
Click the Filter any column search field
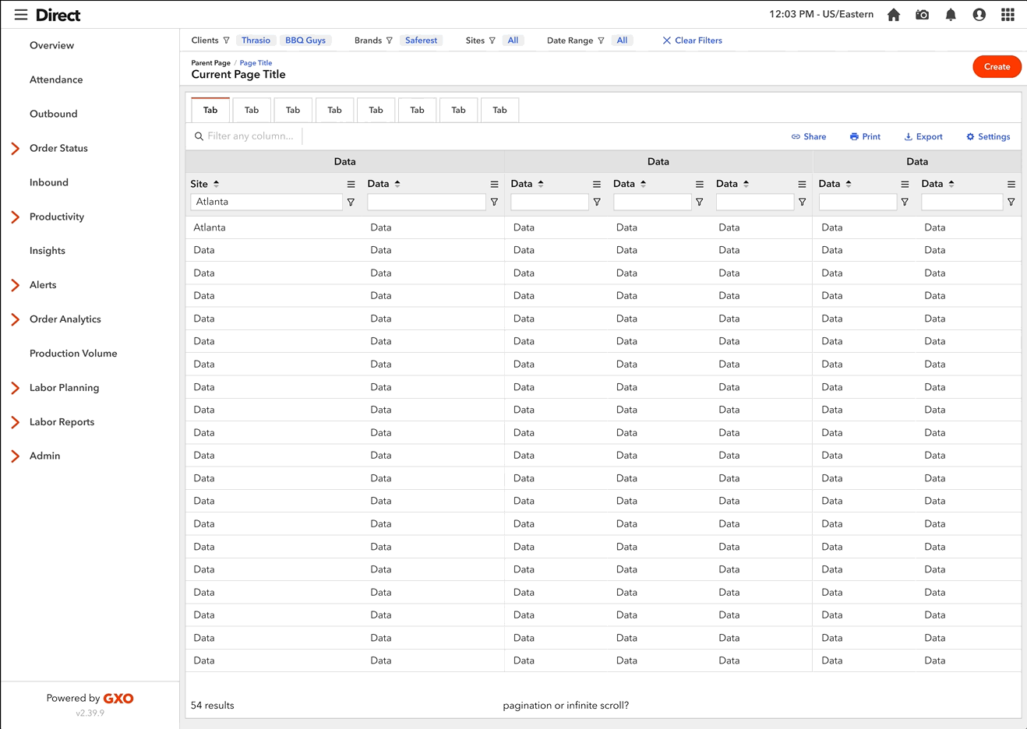pos(249,136)
